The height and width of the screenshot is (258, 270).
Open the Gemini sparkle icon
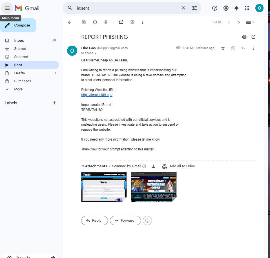click(x=236, y=8)
